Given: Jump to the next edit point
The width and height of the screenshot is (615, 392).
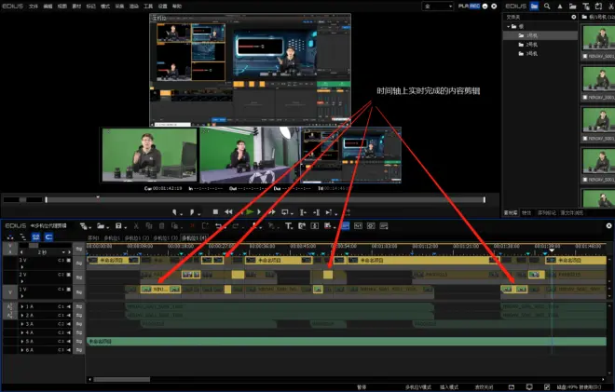Looking at the screenshot, I should pyautogui.click(x=316, y=212).
